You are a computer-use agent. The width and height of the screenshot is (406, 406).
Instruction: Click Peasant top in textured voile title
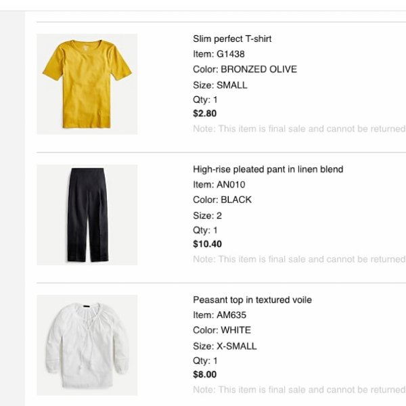[x=252, y=300]
